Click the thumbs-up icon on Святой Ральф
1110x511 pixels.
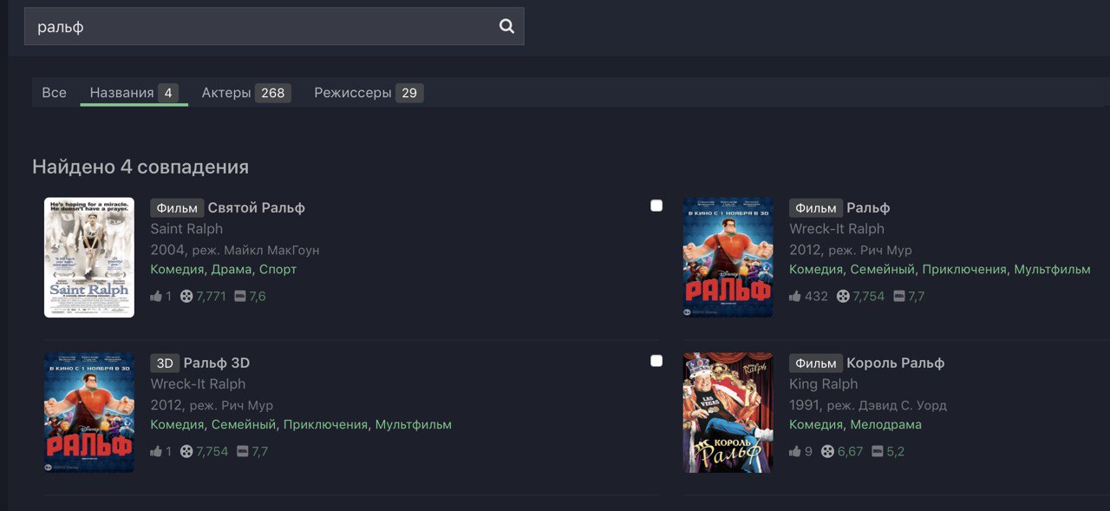point(156,296)
